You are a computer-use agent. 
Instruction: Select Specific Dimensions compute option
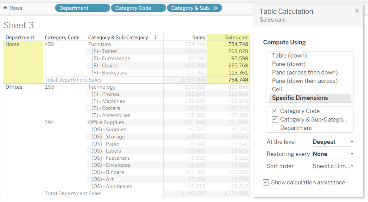coord(300,98)
